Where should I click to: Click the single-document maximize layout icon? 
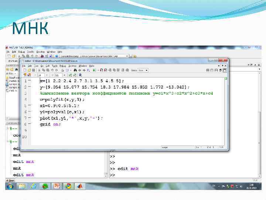point(225,70)
